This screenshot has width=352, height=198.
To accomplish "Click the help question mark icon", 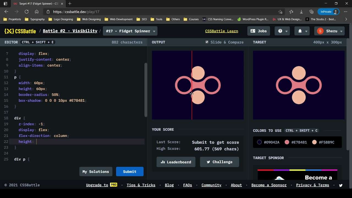I will (x=280, y=31).
